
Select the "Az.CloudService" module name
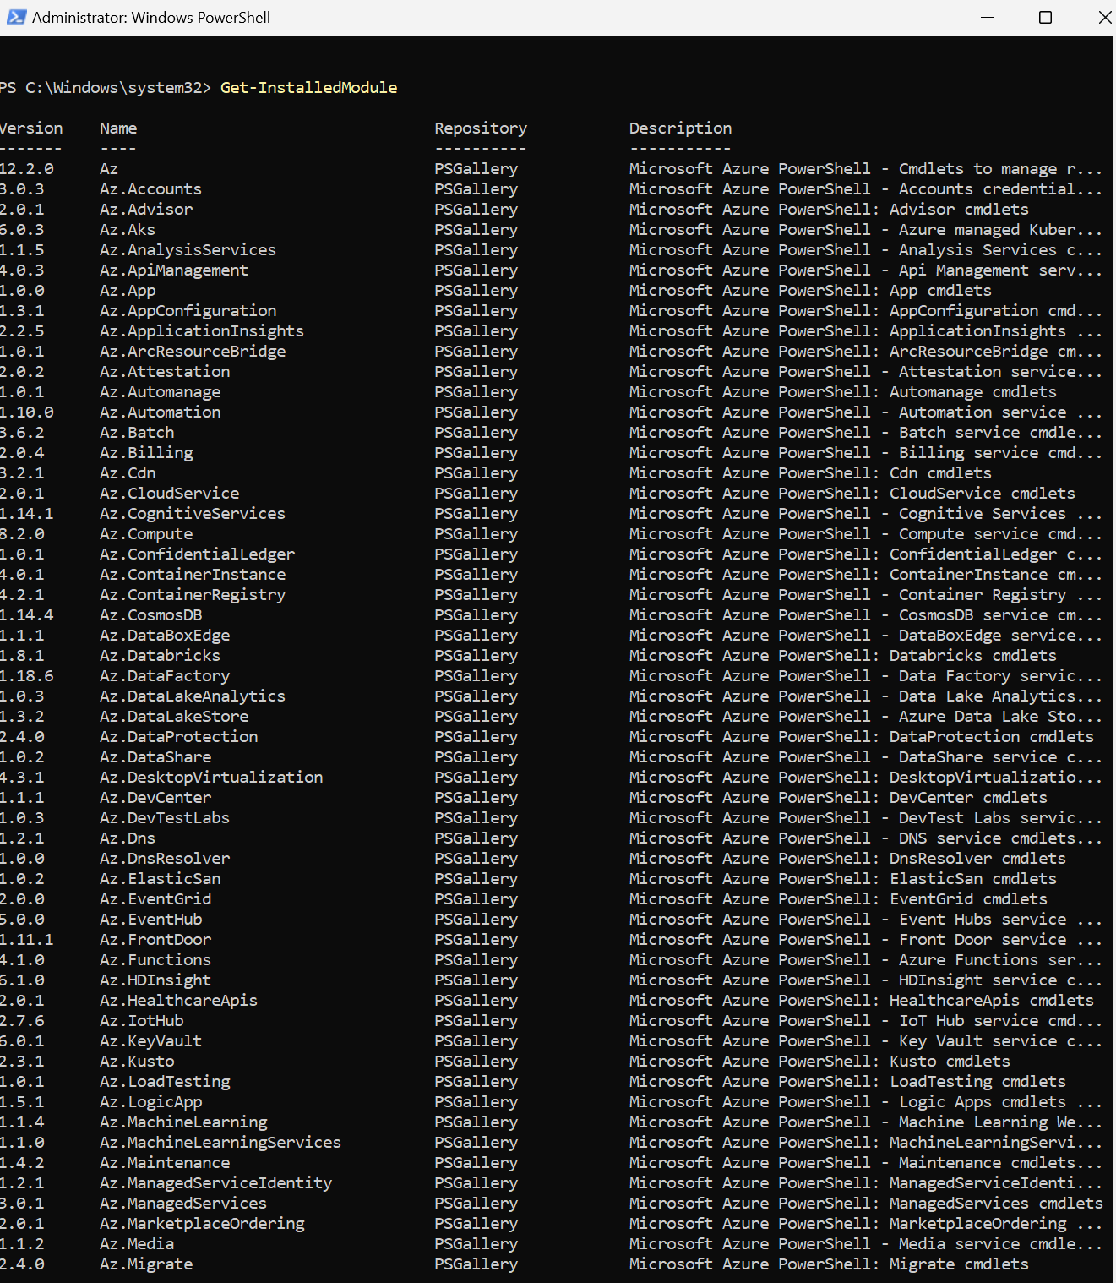(169, 494)
